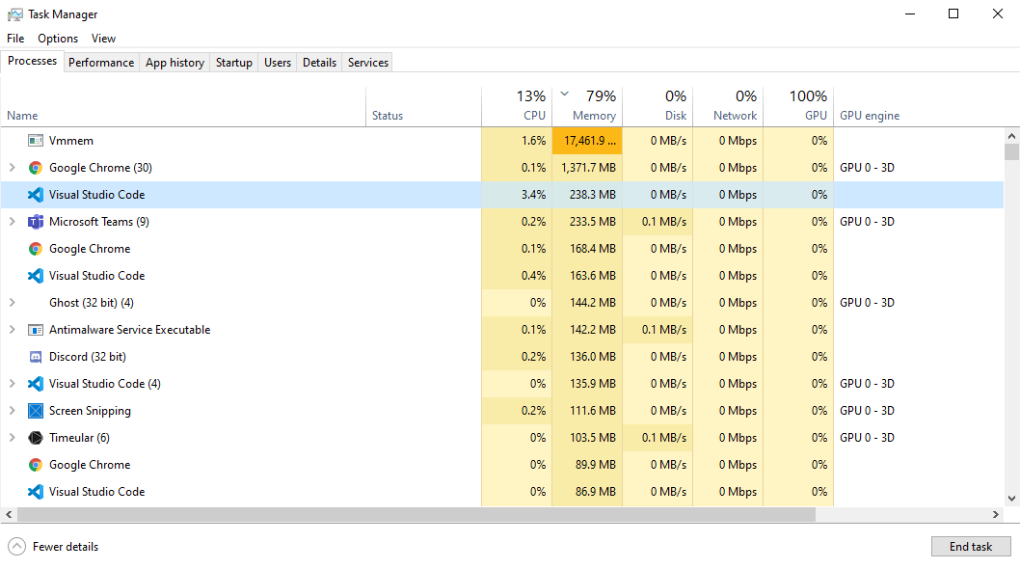Image resolution: width=1020 pixels, height=569 pixels.
Task: Expand Antimalware Service Executable row
Action: (12, 330)
